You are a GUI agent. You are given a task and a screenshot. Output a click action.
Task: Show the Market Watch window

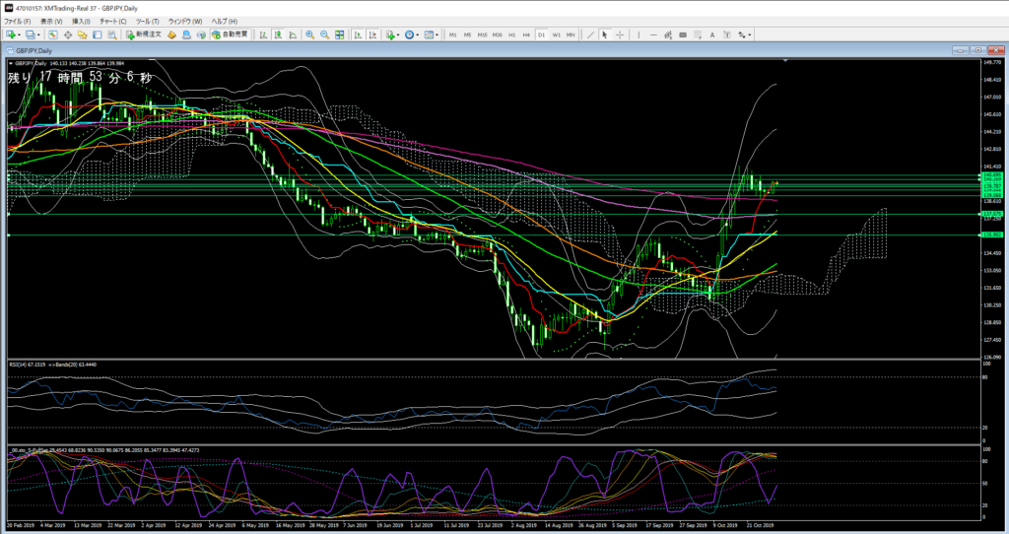(x=53, y=34)
